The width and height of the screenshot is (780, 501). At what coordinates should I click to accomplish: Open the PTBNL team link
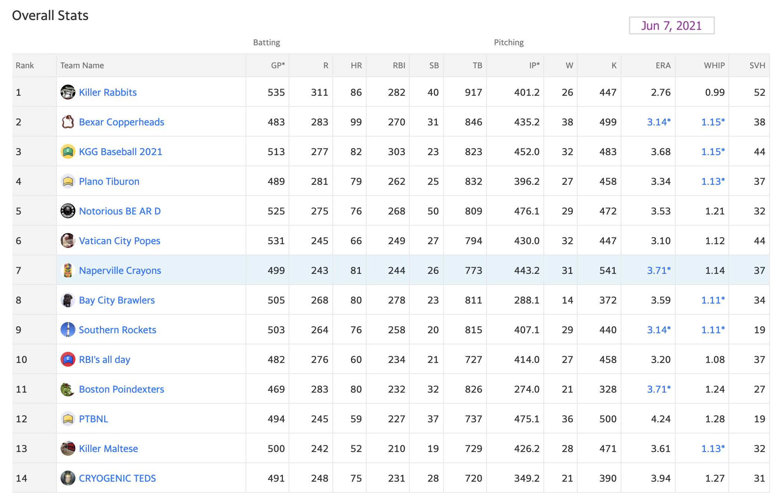pos(94,419)
